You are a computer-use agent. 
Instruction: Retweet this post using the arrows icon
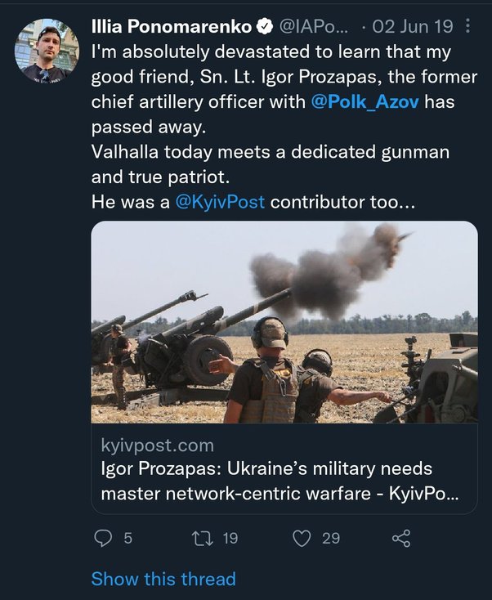pos(200,537)
